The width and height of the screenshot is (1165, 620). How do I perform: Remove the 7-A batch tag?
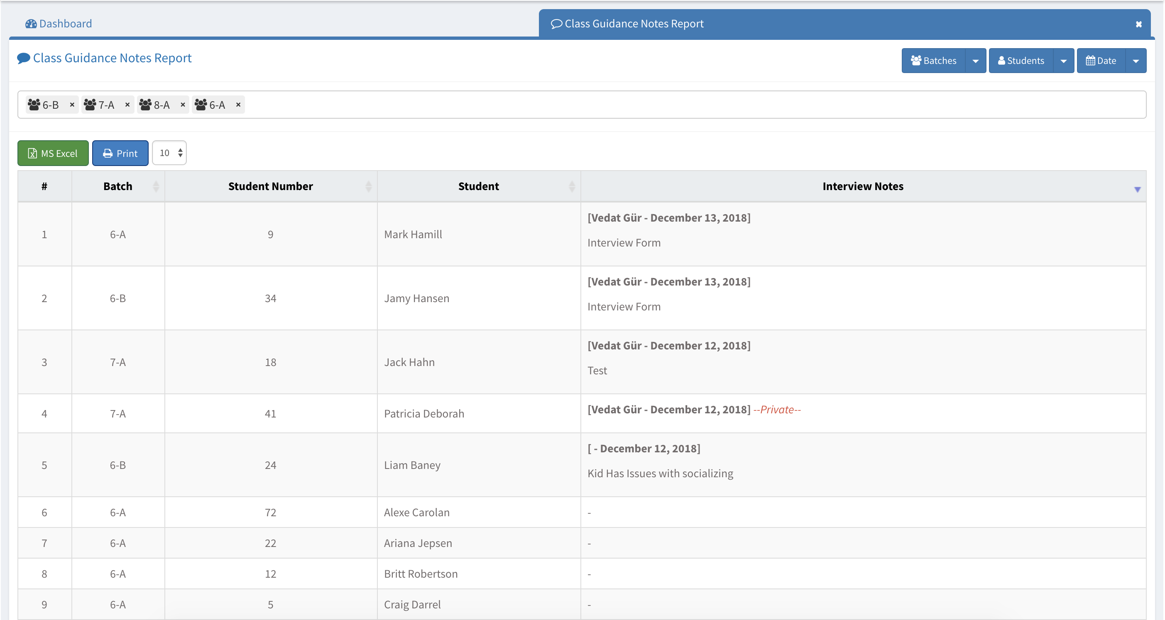tap(127, 105)
